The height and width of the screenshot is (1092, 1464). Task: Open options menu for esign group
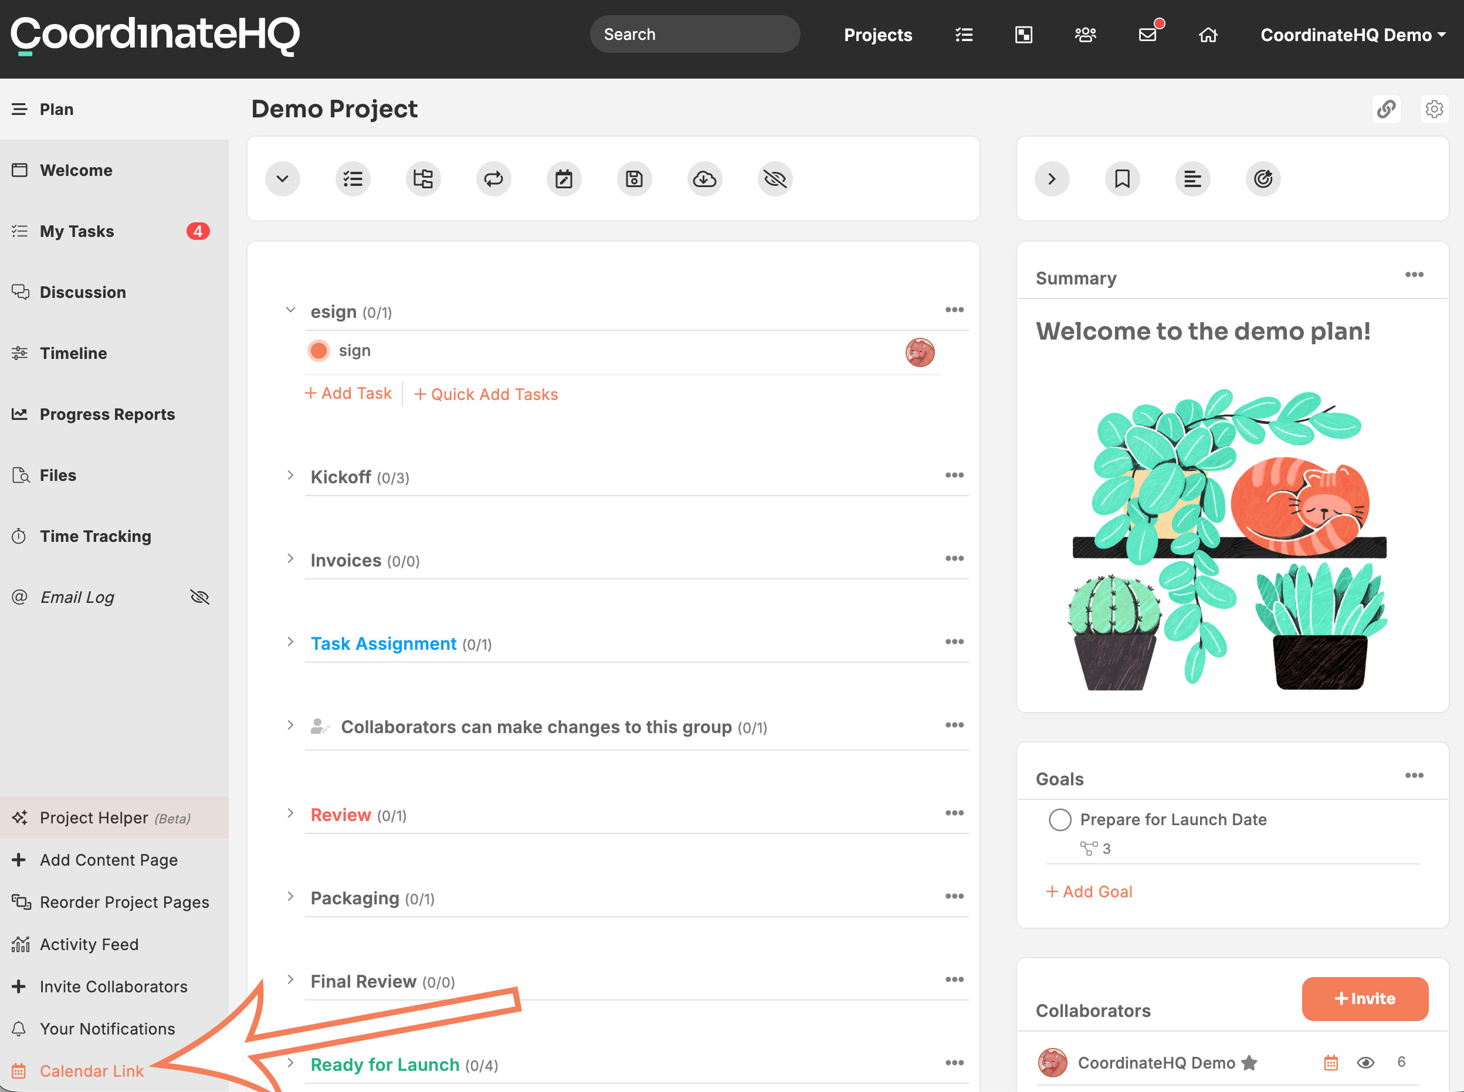click(954, 310)
